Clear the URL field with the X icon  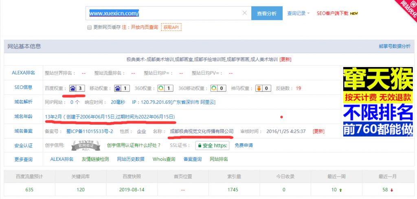tap(245, 13)
